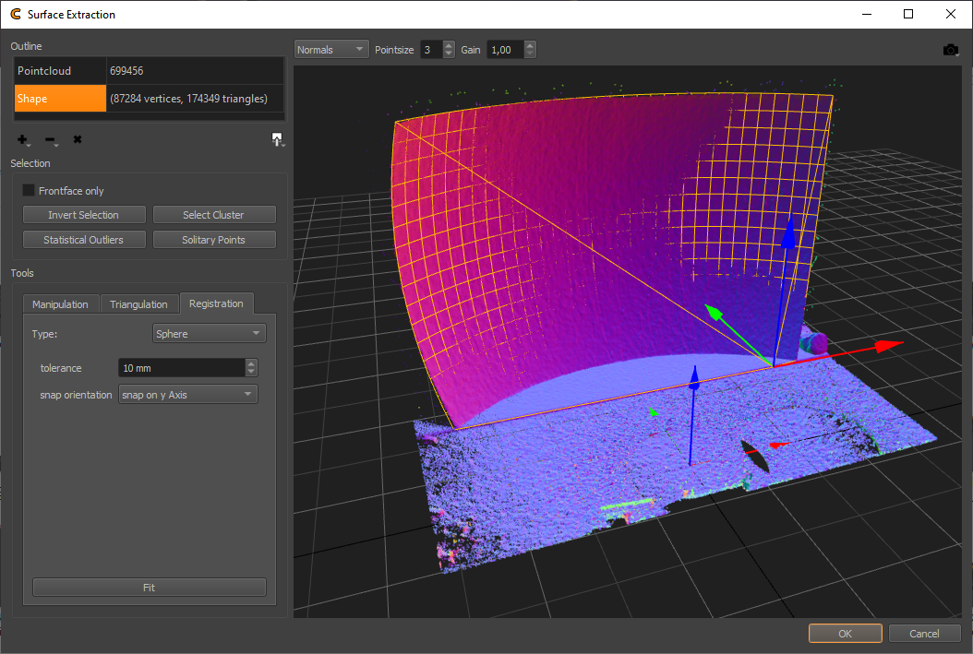Open the Type dropdown showing Sphere
The image size is (973, 654).
click(209, 334)
